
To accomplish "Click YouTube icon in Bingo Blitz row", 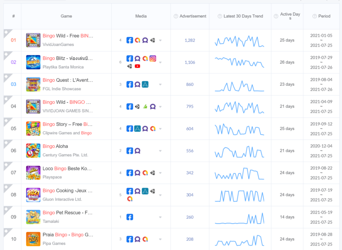I will point(138,66).
